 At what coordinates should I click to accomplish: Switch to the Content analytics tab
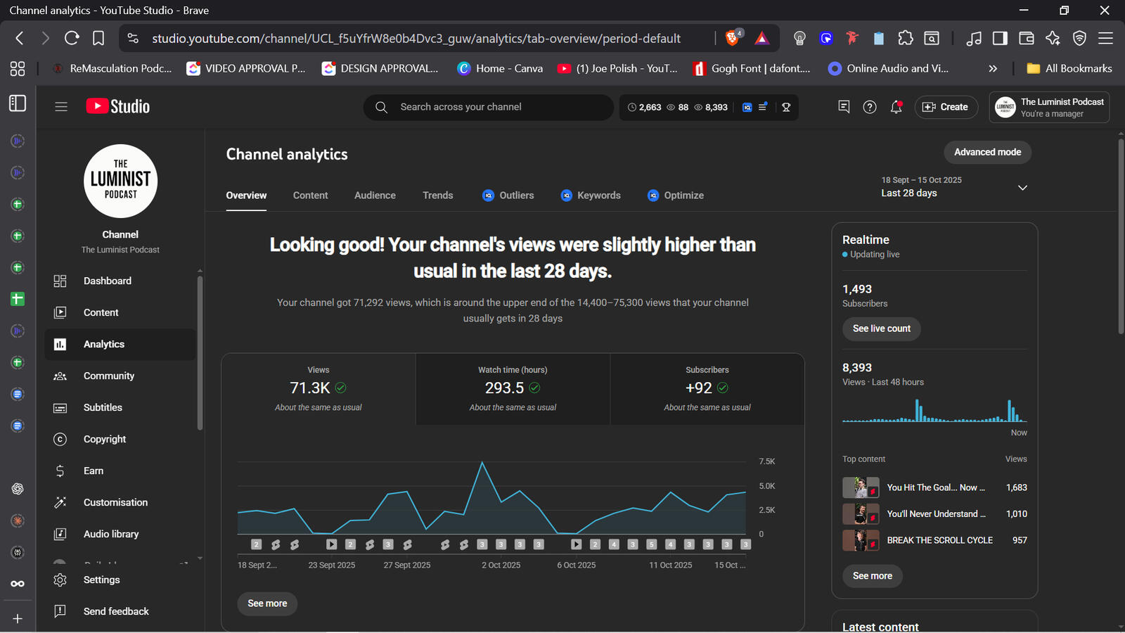pos(311,196)
